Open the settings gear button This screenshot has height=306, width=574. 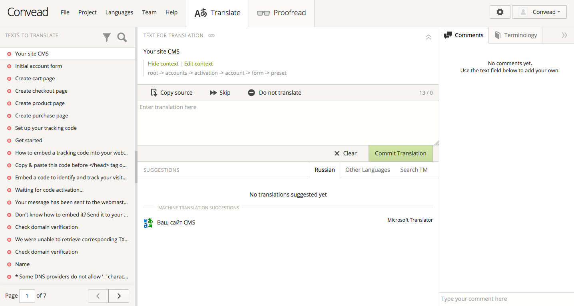(x=500, y=12)
